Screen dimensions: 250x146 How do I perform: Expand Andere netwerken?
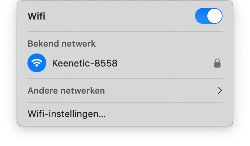pyautogui.click(x=125, y=90)
